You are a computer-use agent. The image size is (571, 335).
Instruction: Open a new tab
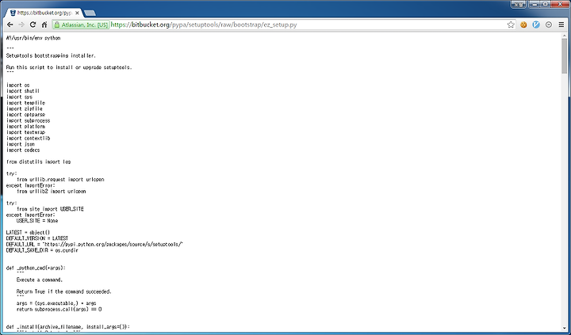pyautogui.click(x=90, y=13)
